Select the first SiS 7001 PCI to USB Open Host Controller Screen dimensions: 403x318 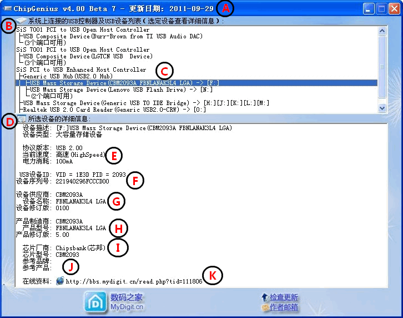(83, 29)
